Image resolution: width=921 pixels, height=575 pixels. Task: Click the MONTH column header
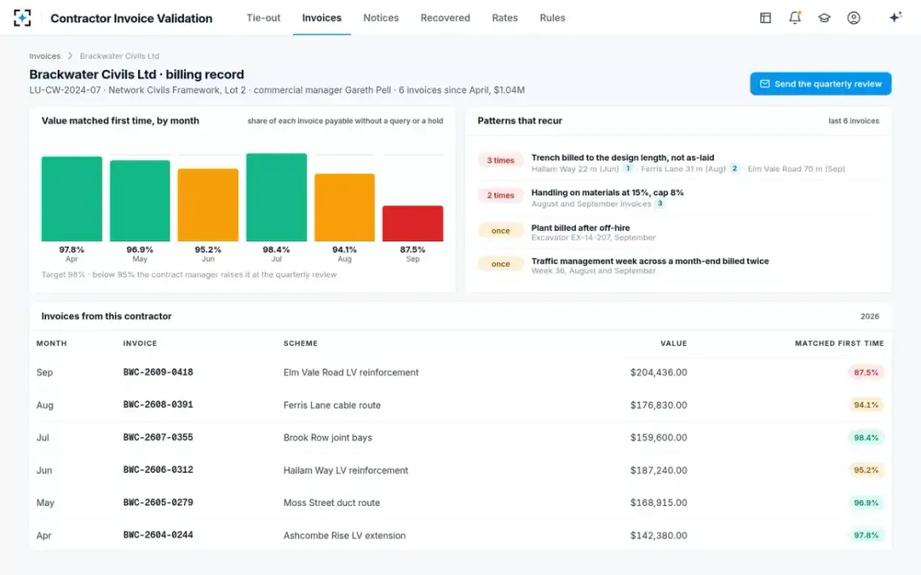[51, 343]
